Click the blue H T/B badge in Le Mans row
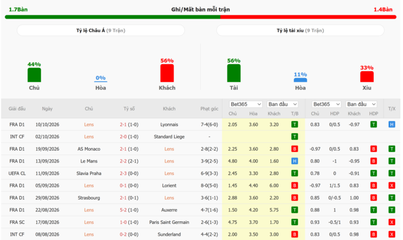This screenshot has width=403, height=240. (x=294, y=161)
